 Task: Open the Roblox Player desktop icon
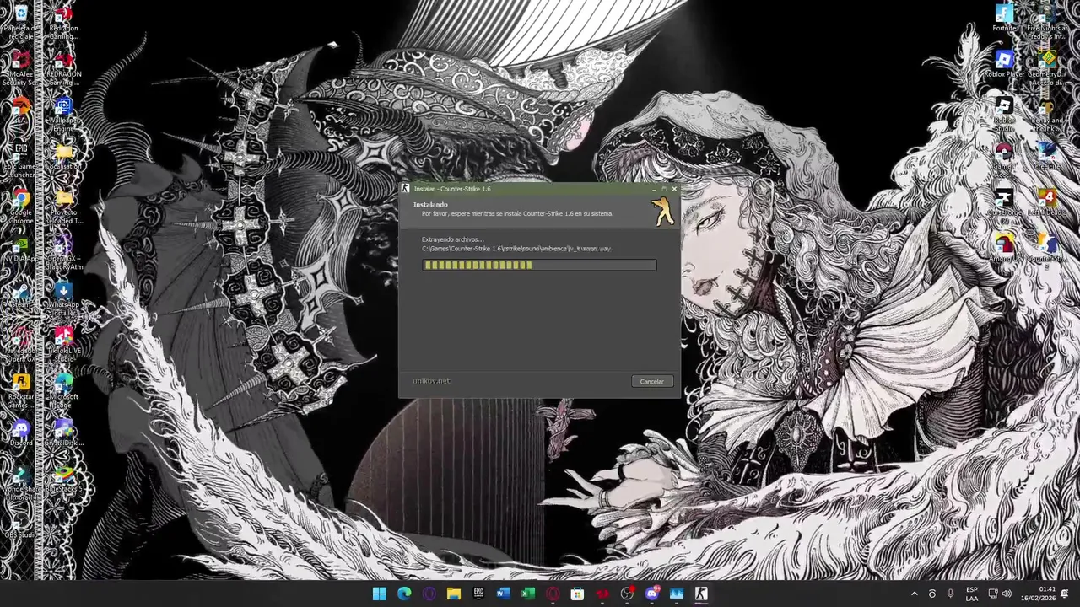click(1004, 65)
